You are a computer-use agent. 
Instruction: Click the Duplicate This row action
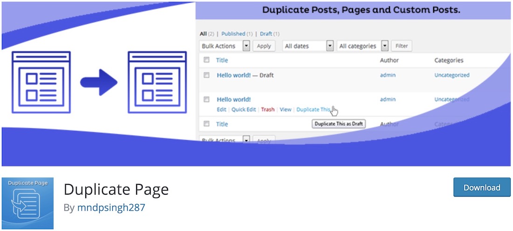pos(313,109)
